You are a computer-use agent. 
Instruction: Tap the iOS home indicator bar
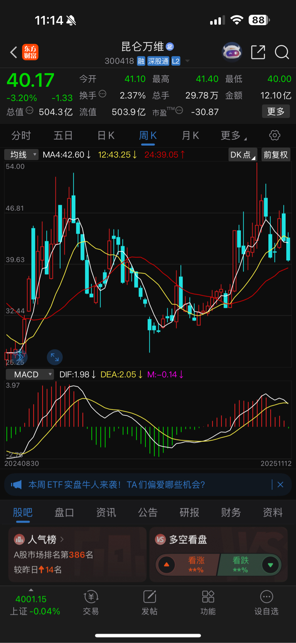point(148,635)
